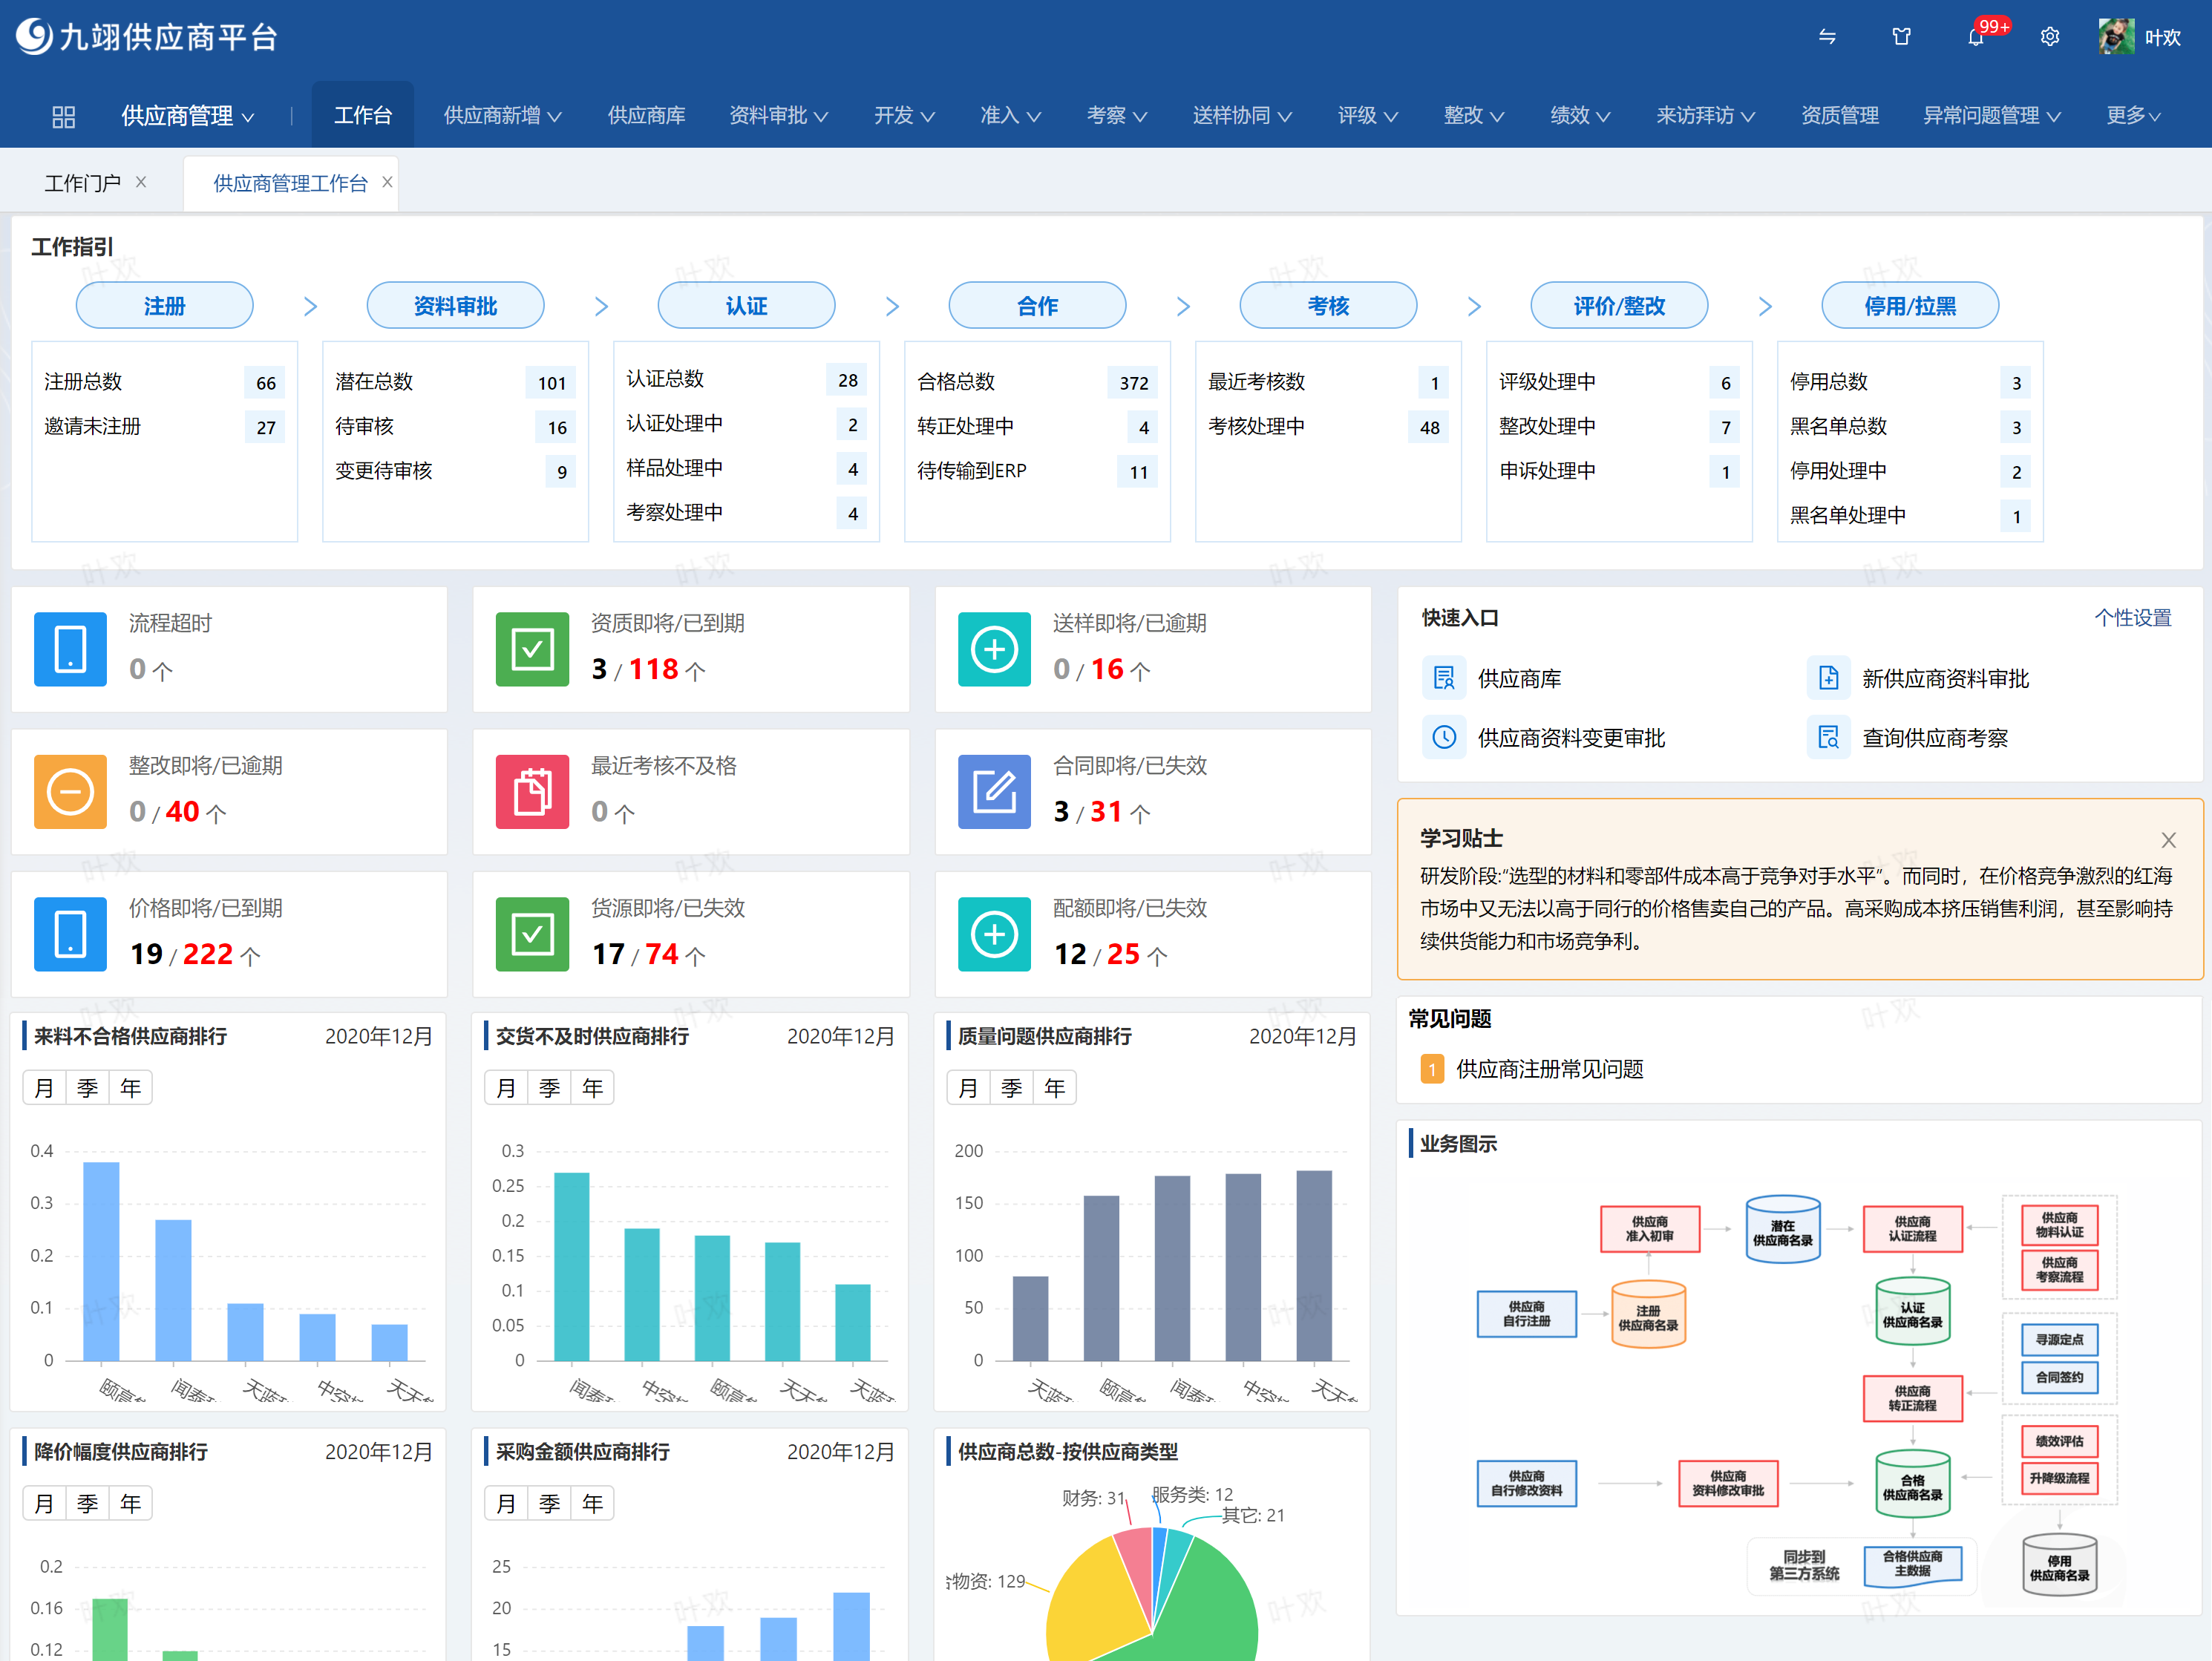Open the grid apps menu icon
This screenshot has height=1661, width=2212.
pos(63,117)
